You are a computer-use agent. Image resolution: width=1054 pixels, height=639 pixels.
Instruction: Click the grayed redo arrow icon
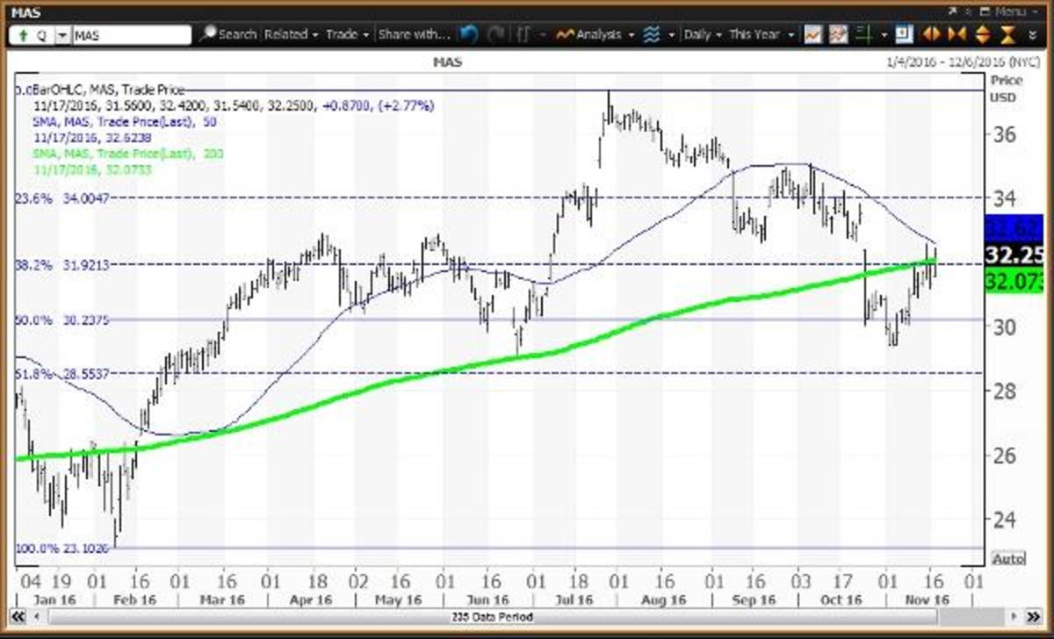coord(497,34)
